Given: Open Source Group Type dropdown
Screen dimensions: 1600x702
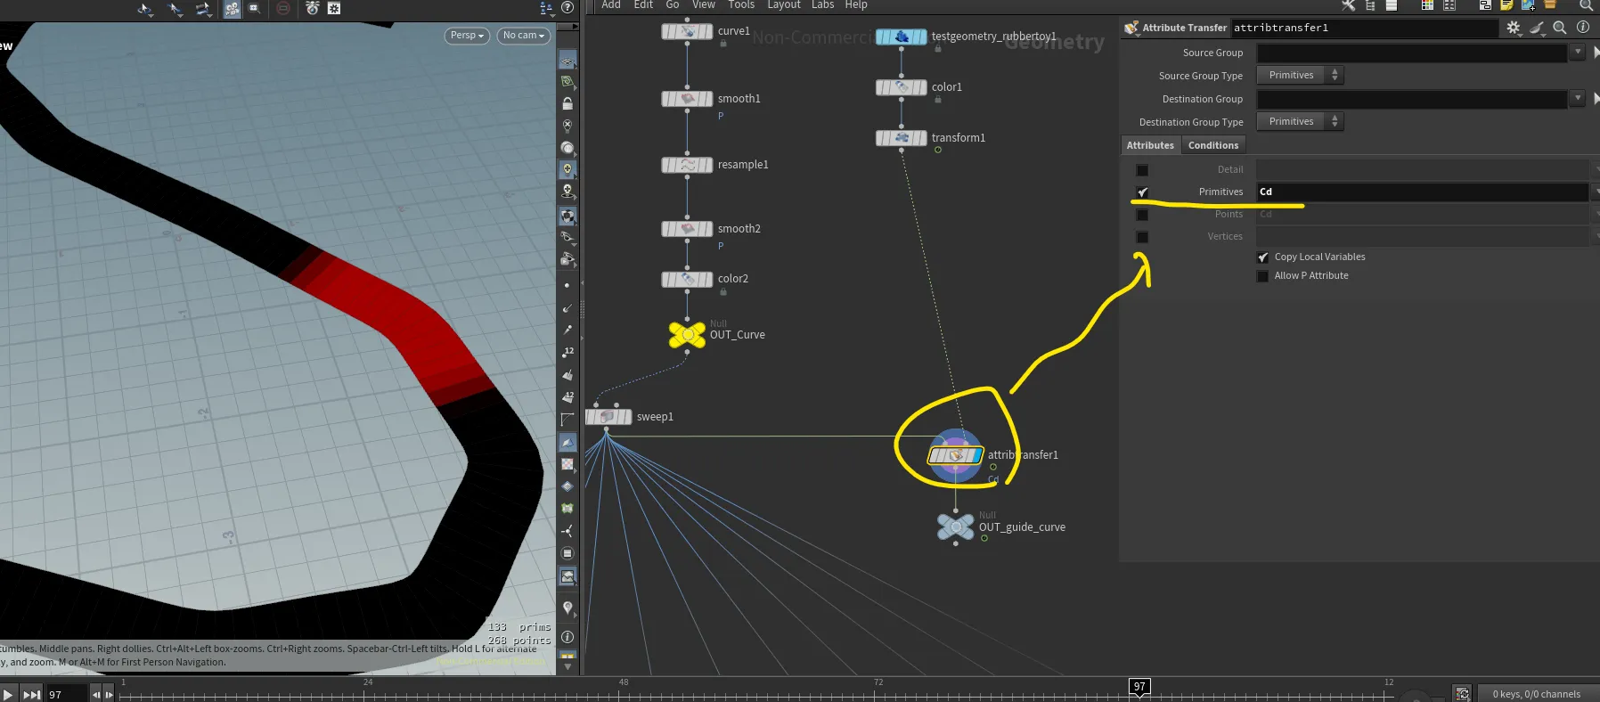Looking at the screenshot, I should [1300, 76].
